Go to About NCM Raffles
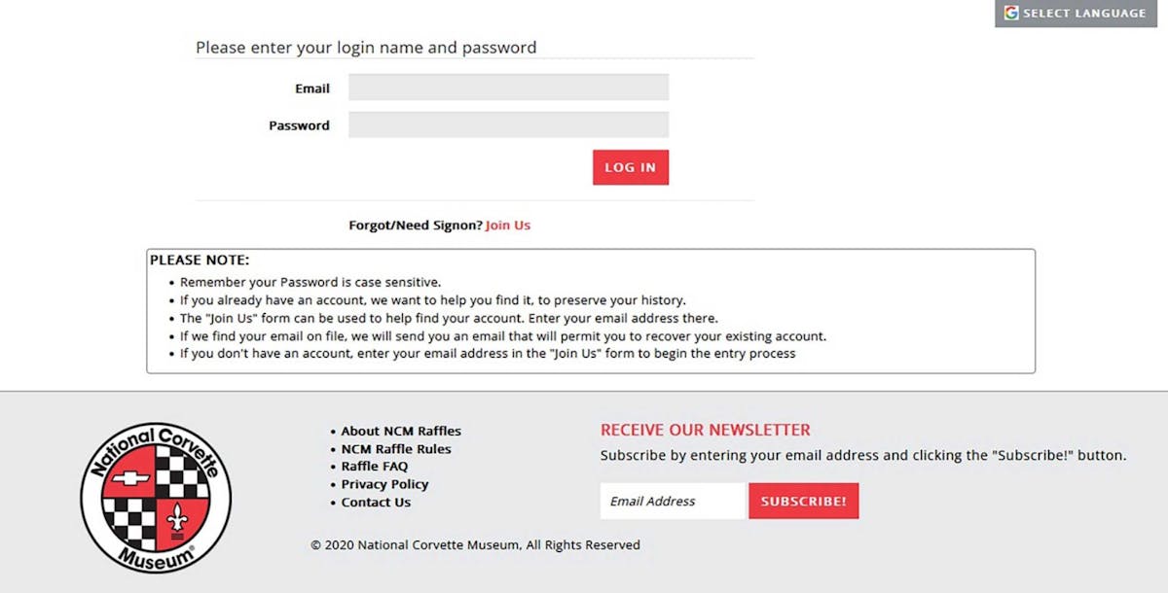1168x593 pixels. coord(401,431)
